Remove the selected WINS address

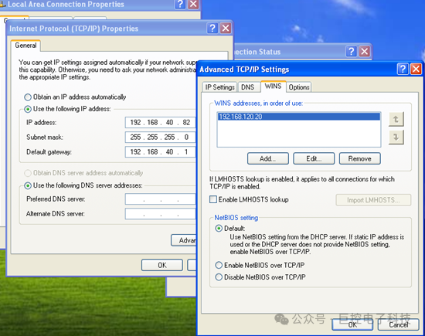pyautogui.click(x=359, y=158)
